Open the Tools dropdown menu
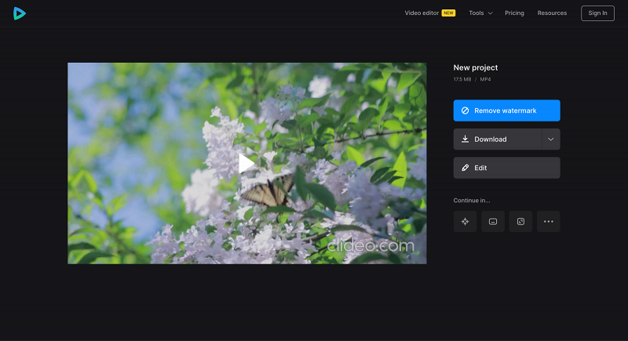628x341 pixels. (x=480, y=13)
